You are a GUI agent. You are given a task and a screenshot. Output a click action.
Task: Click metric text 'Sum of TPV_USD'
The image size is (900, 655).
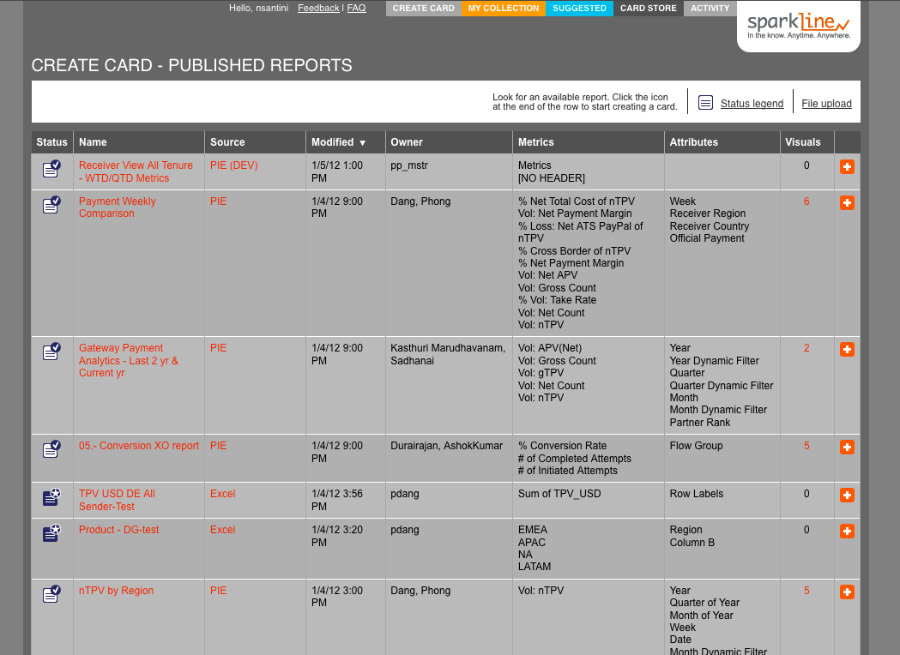(559, 494)
